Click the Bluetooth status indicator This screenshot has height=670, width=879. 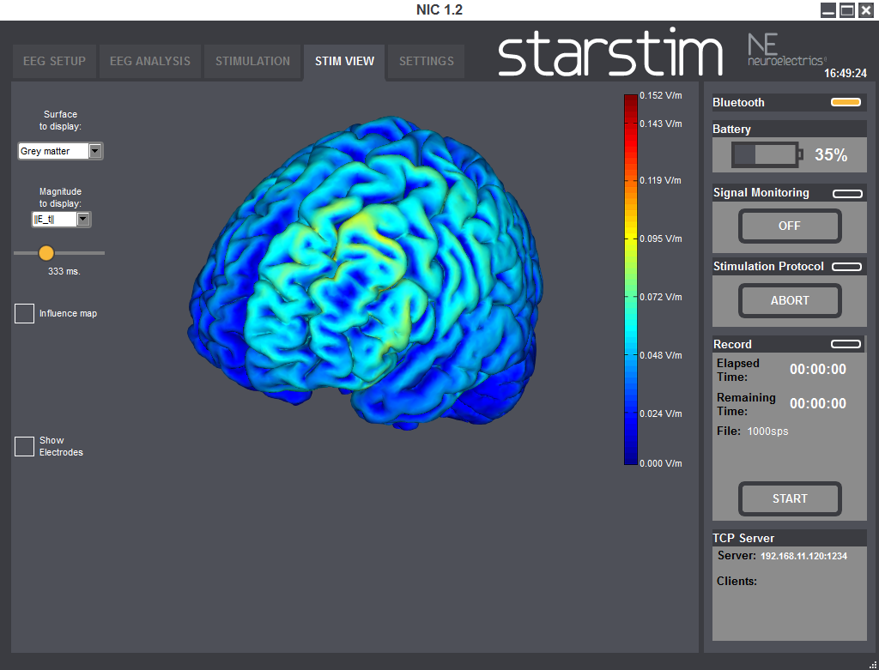coord(846,102)
